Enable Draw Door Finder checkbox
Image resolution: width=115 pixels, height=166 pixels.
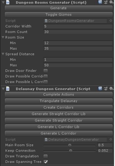click(x=46, y=71)
